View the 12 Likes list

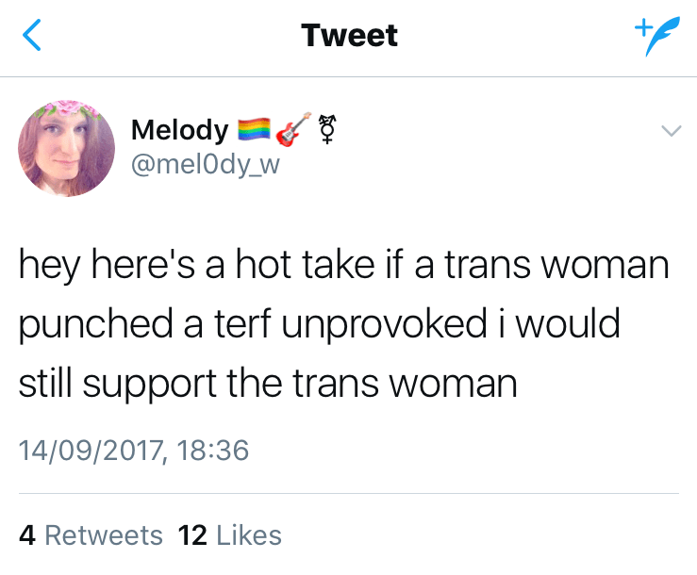coord(230,535)
